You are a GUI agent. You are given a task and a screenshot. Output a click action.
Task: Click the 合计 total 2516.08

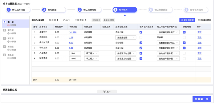point(73,80)
